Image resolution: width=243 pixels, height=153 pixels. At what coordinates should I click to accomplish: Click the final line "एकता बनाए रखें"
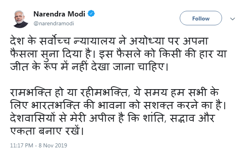pyautogui.click(x=47, y=131)
